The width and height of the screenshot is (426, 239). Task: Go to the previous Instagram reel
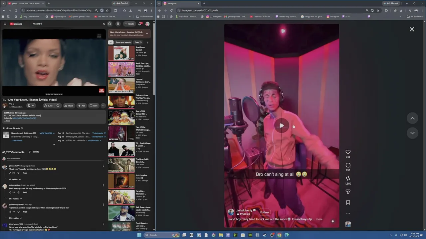pyautogui.click(x=412, y=118)
